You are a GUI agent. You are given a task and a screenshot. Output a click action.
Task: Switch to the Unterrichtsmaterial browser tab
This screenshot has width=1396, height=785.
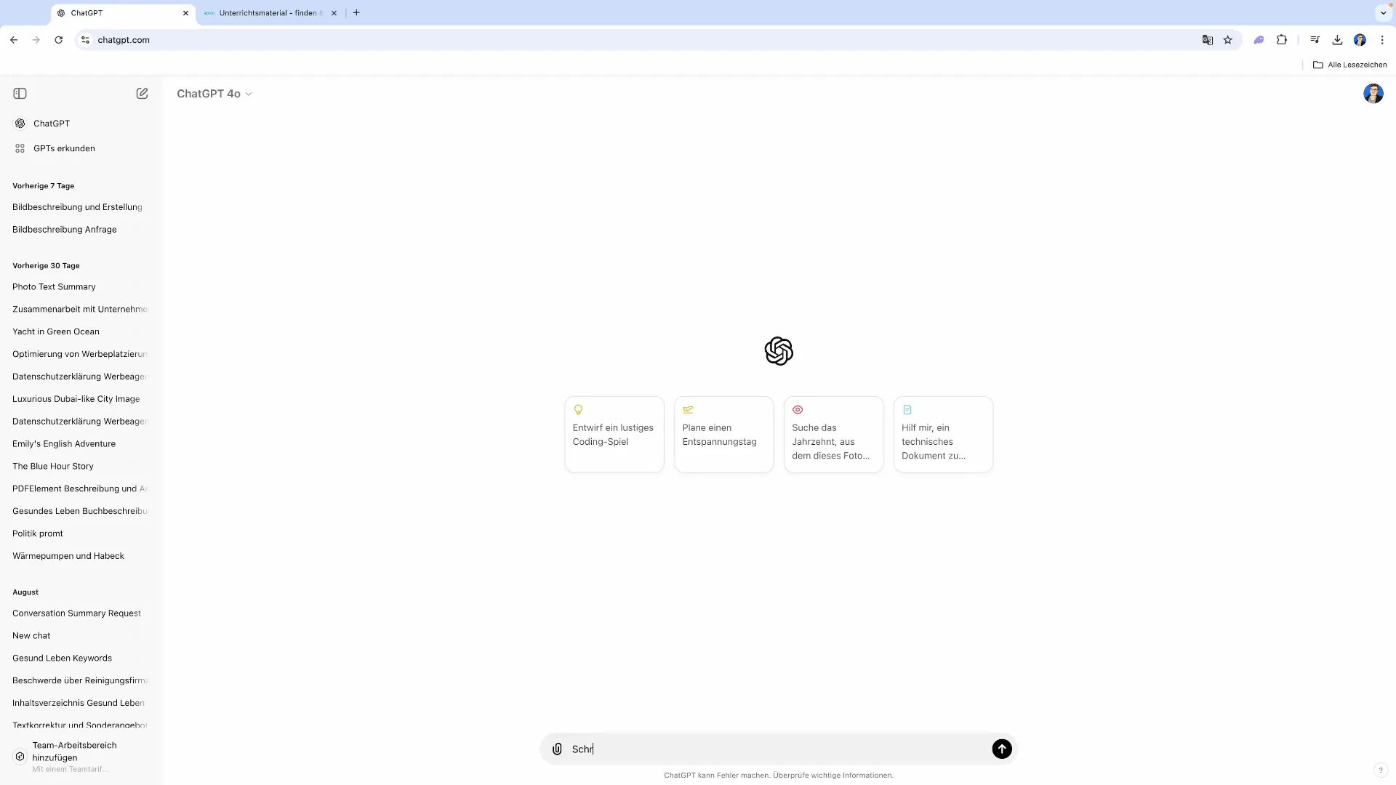[x=269, y=13]
